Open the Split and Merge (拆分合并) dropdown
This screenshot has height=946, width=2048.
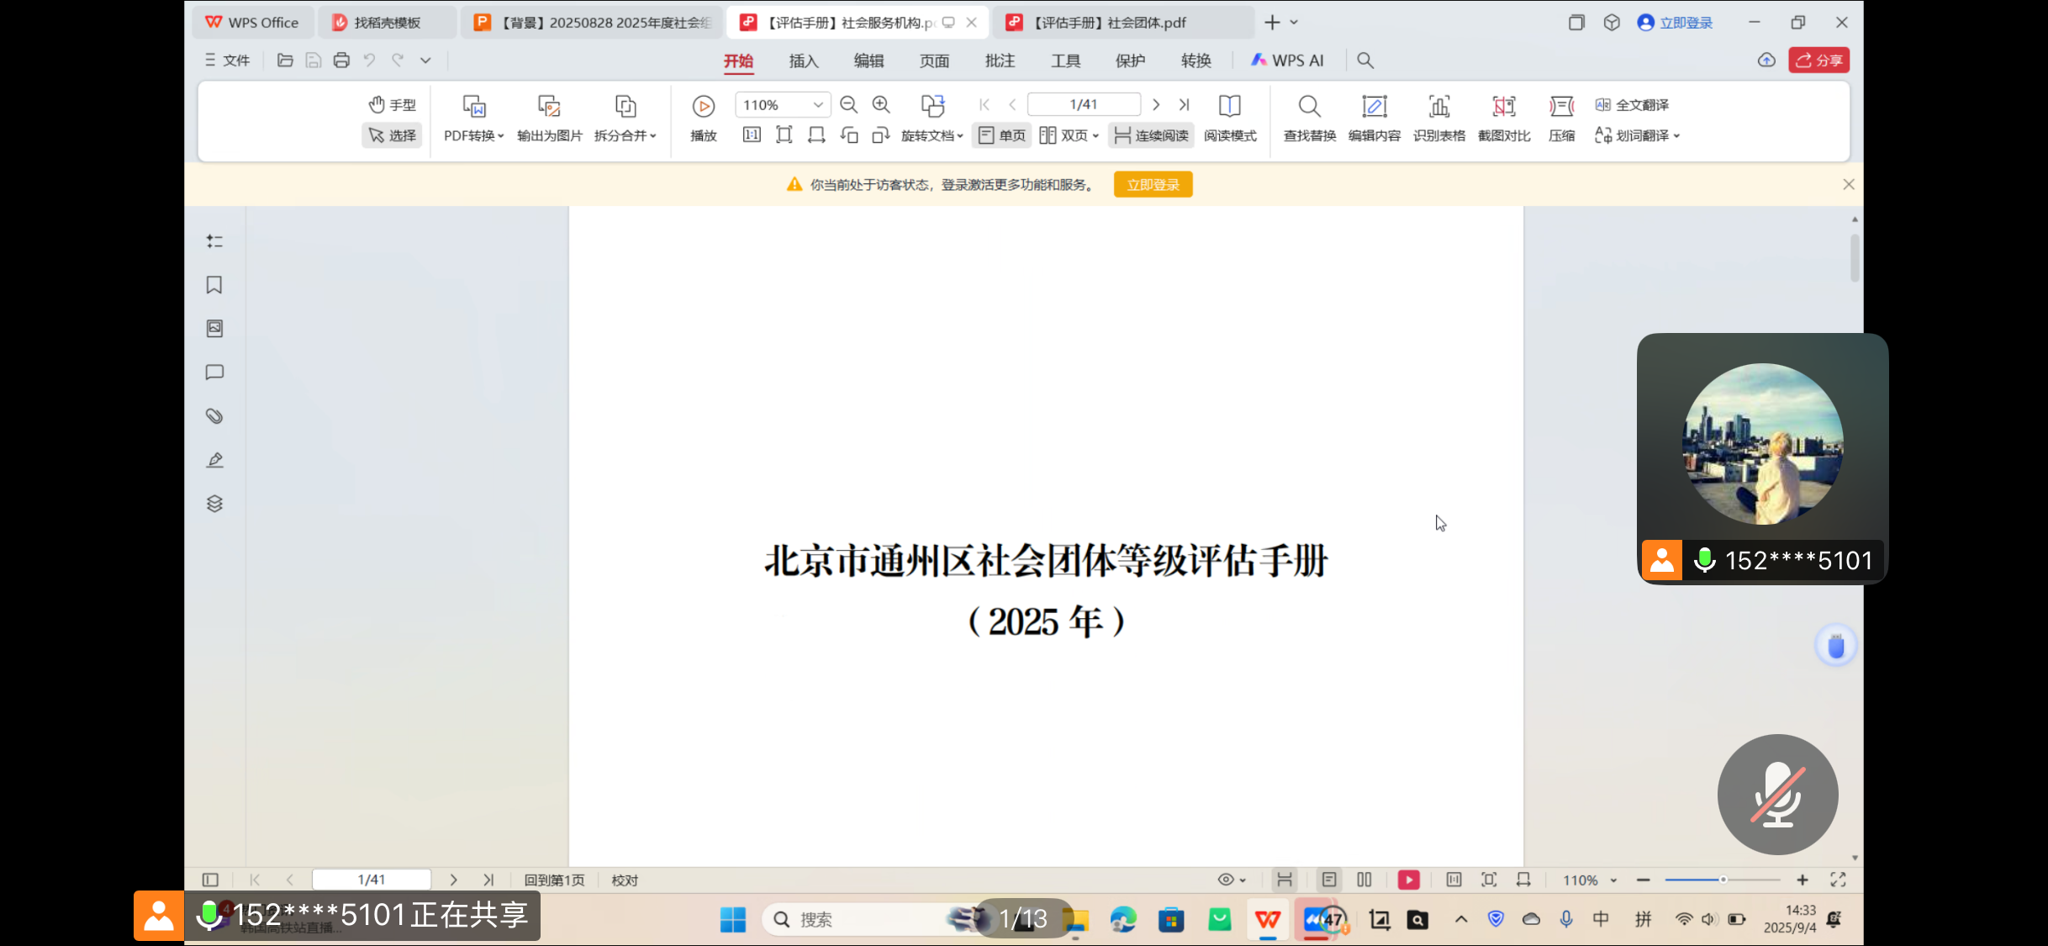click(x=625, y=135)
